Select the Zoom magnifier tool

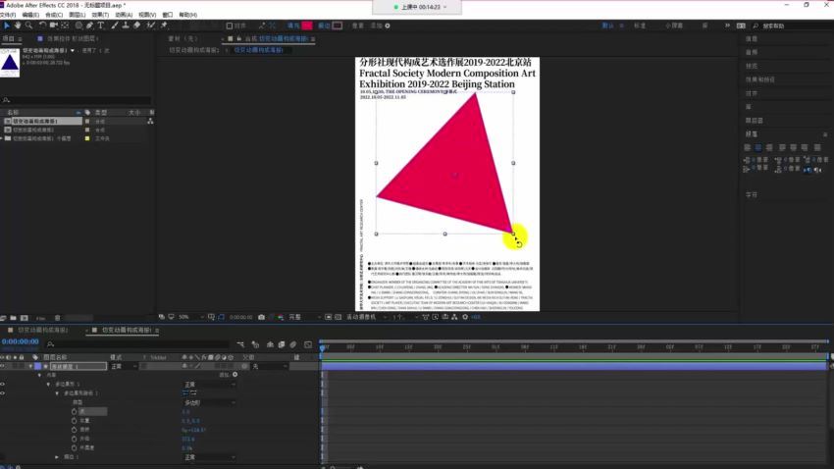[x=28, y=25]
